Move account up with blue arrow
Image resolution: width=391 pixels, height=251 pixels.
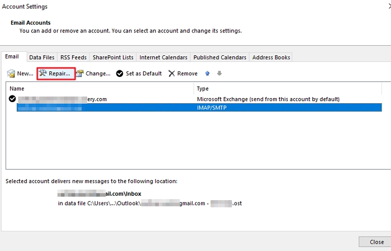[x=207, y=73]
